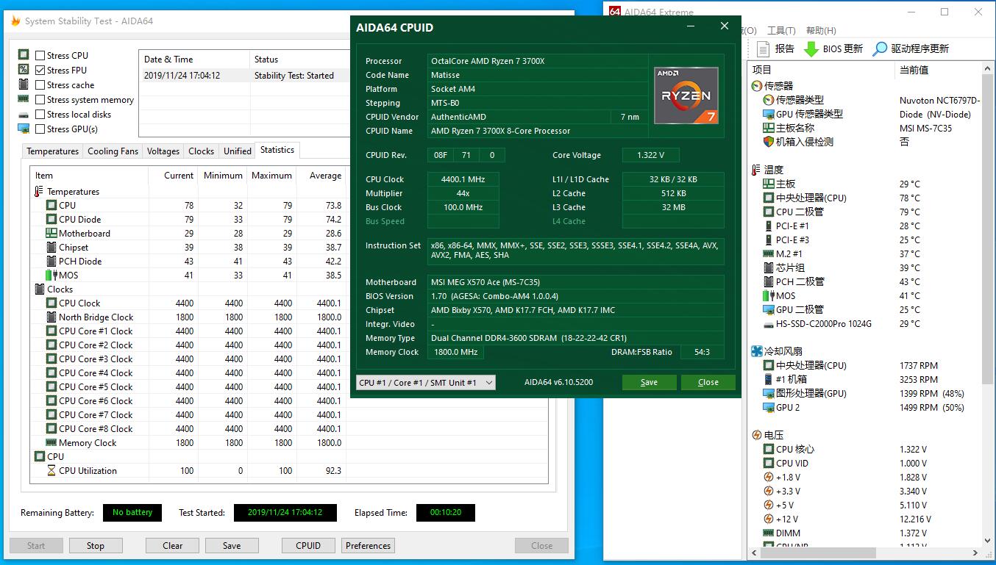Click the Ryzen 7 processor logo
This screenshot has height=565, width=996.
coord(686,96)
